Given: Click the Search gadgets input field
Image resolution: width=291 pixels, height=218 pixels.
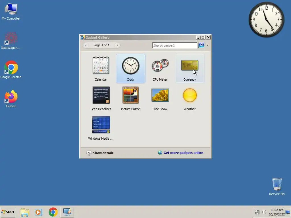Looking at the screenshot, I should [x=175, y=45].
